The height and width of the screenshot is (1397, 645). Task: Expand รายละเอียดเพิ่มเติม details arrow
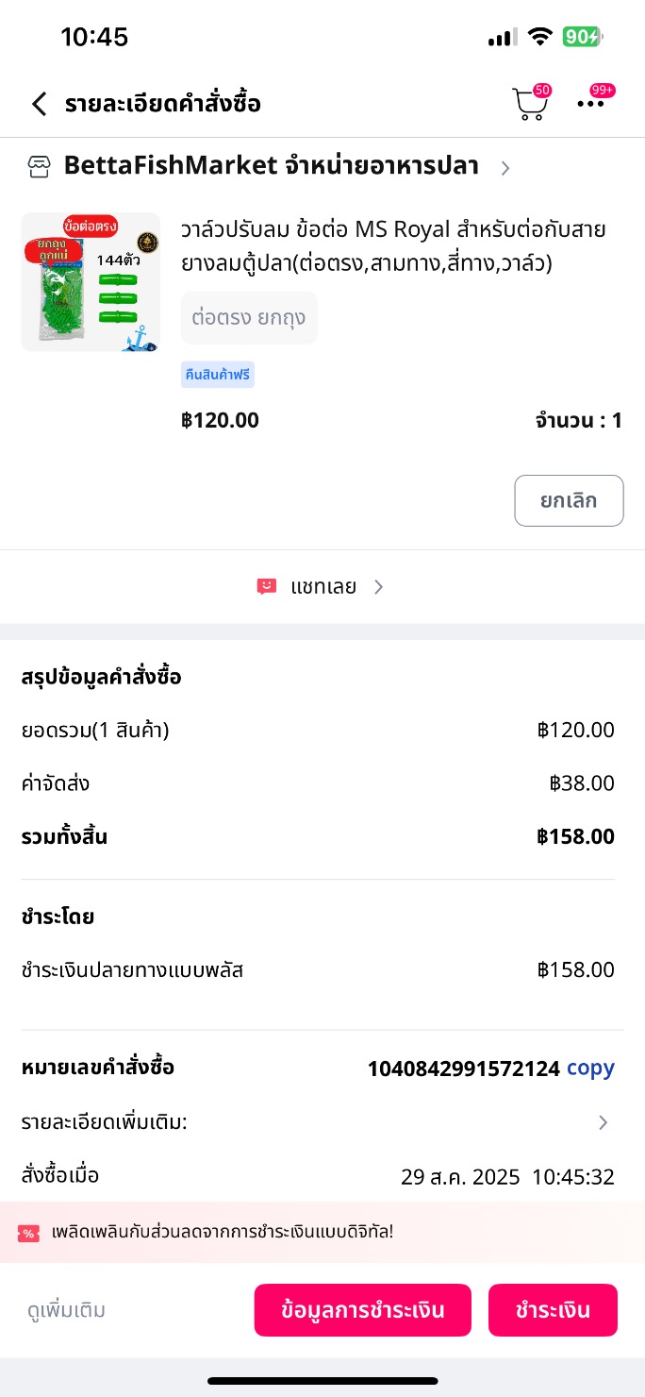[604, 1122]
